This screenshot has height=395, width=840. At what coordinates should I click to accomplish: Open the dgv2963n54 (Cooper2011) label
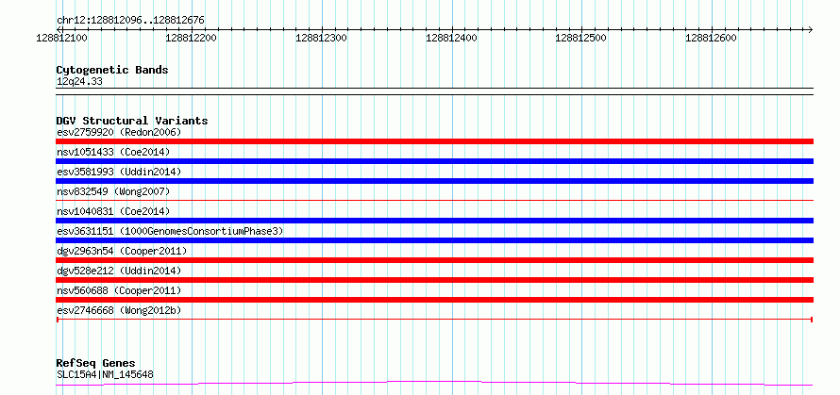(x=122, y=251)
